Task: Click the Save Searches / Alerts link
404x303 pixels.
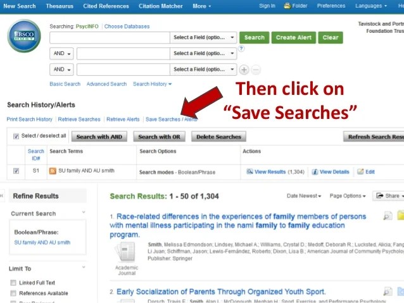Action: click(x=172, y=120)
